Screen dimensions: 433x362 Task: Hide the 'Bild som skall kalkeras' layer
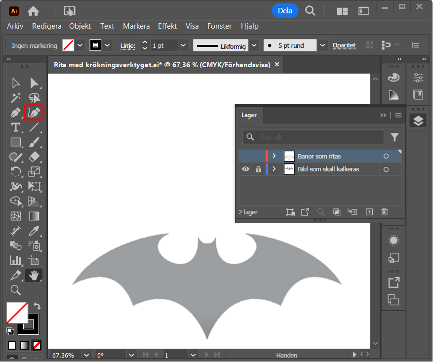click(245, 169)
